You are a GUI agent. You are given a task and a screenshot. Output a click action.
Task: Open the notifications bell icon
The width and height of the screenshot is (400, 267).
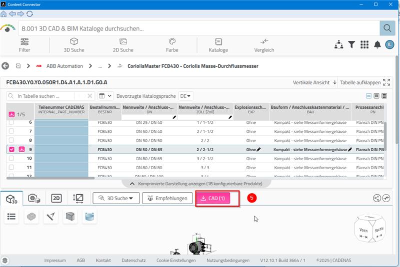point(377,45)
